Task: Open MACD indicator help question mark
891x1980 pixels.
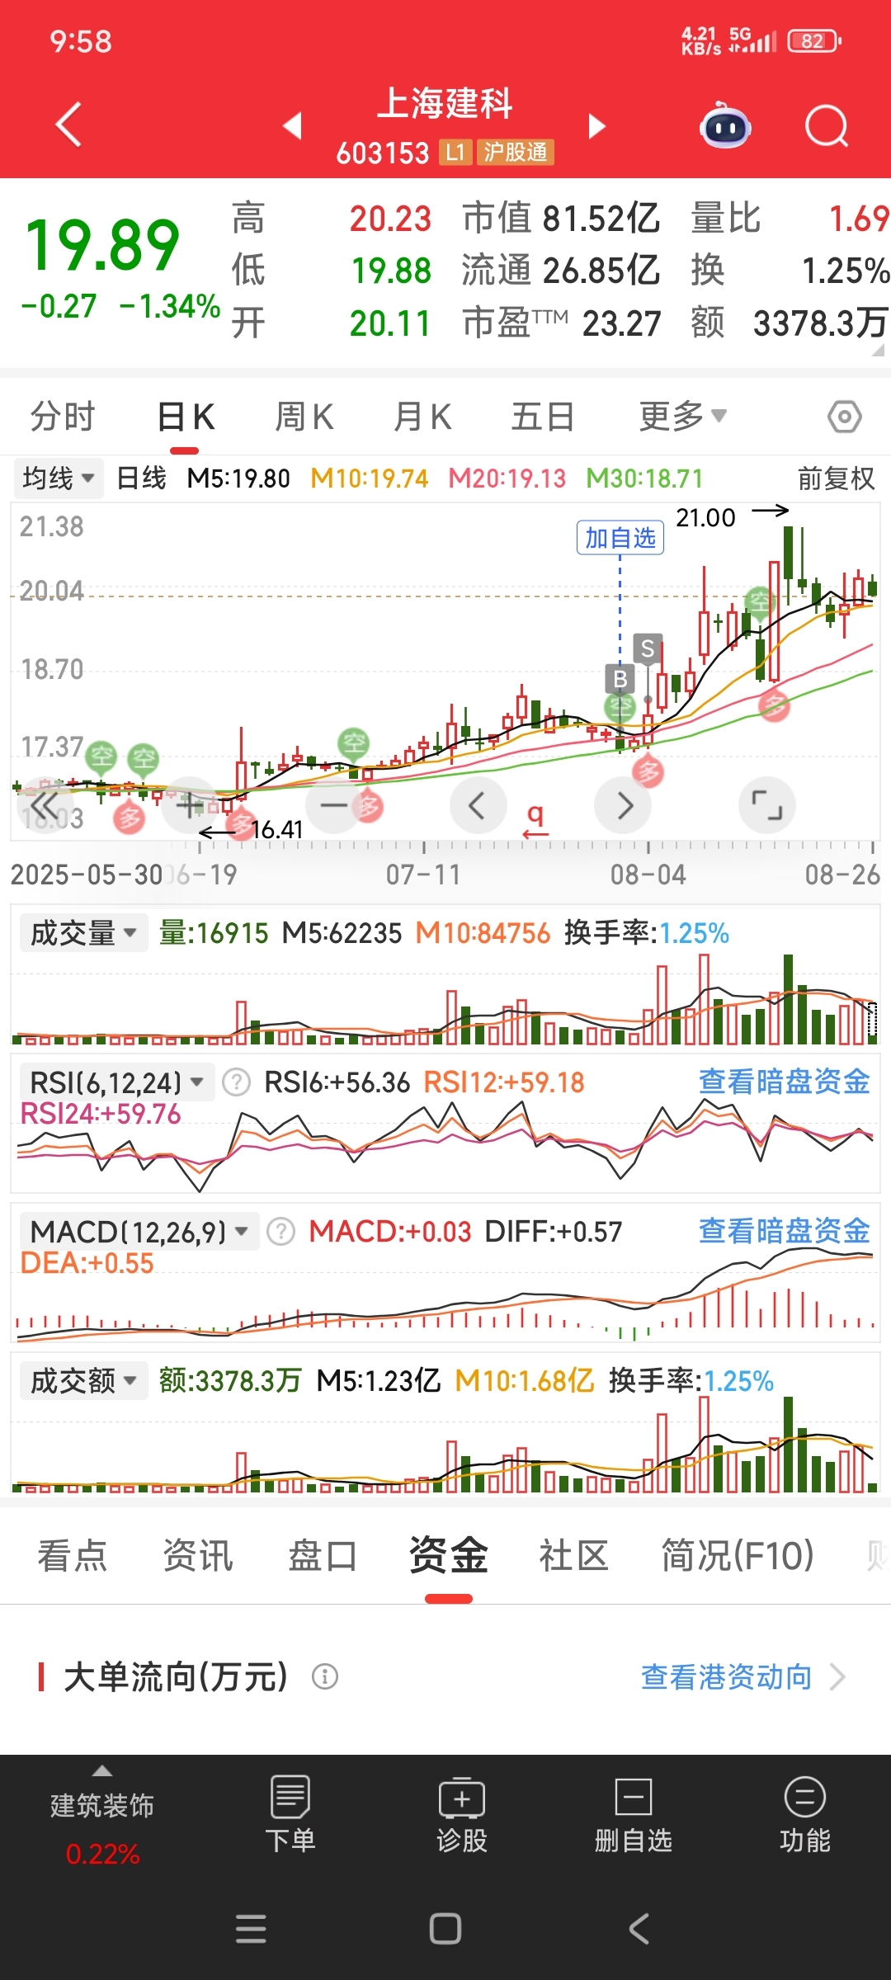Action: tap(281, 1232)
